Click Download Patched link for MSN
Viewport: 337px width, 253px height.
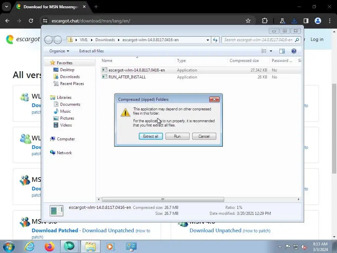pyautogui.click(x=55, y=230)
